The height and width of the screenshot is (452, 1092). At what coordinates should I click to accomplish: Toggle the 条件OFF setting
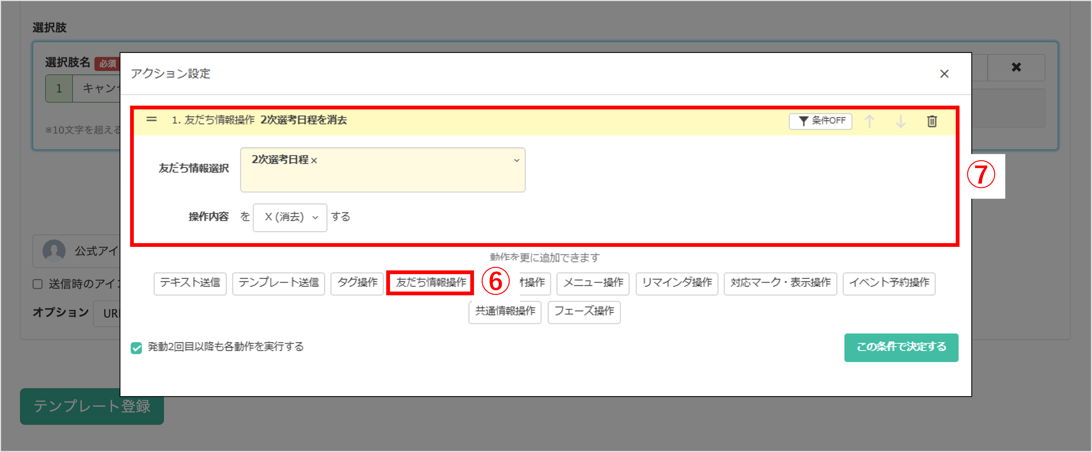pos(820,121)
